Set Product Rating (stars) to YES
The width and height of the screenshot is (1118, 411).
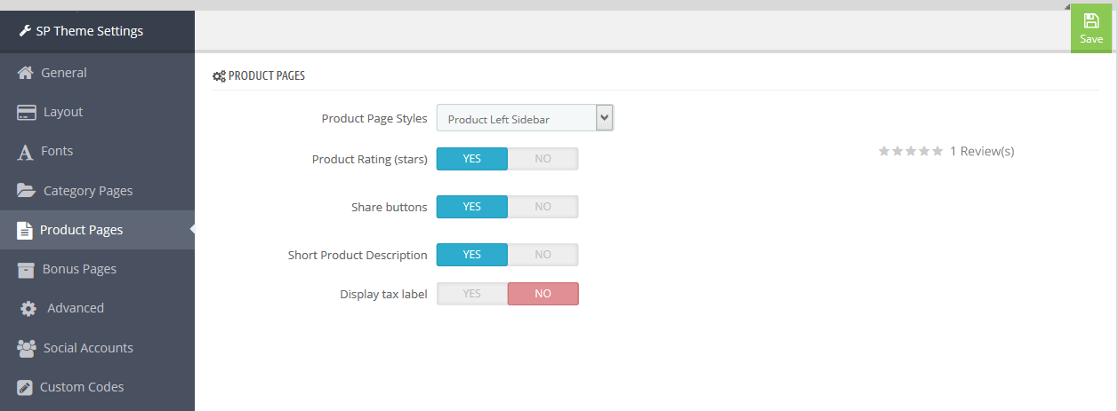coord(472,159)
